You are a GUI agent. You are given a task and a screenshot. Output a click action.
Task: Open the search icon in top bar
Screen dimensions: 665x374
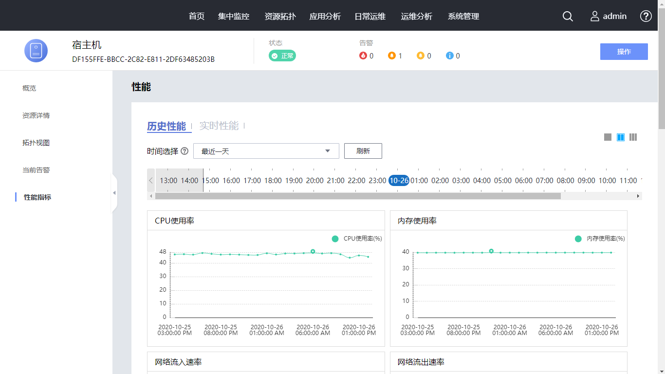coord(568,16)
